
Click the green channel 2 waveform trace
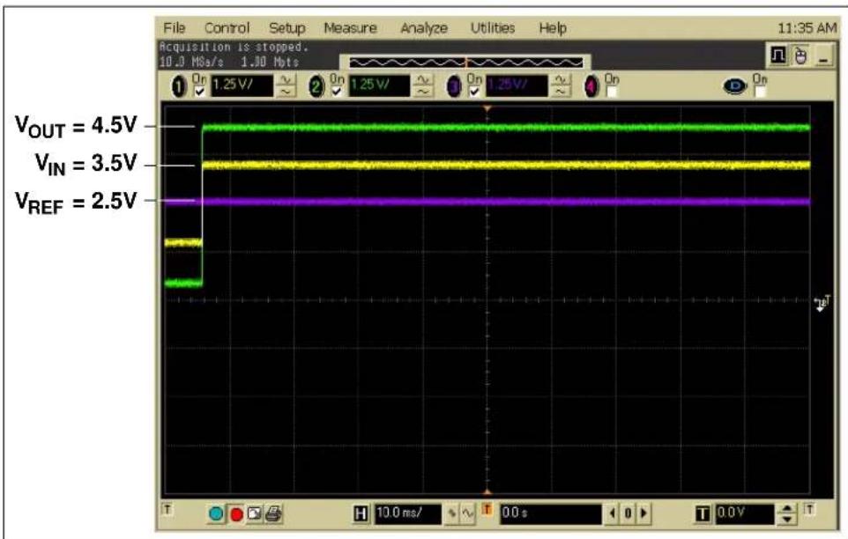point(506,128)
